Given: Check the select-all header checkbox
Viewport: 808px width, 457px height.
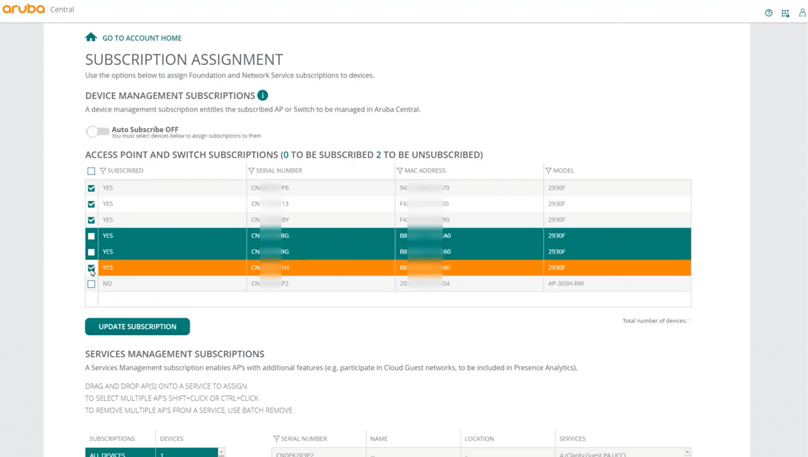Looking at the screenshot, I should tap(91, 171).
